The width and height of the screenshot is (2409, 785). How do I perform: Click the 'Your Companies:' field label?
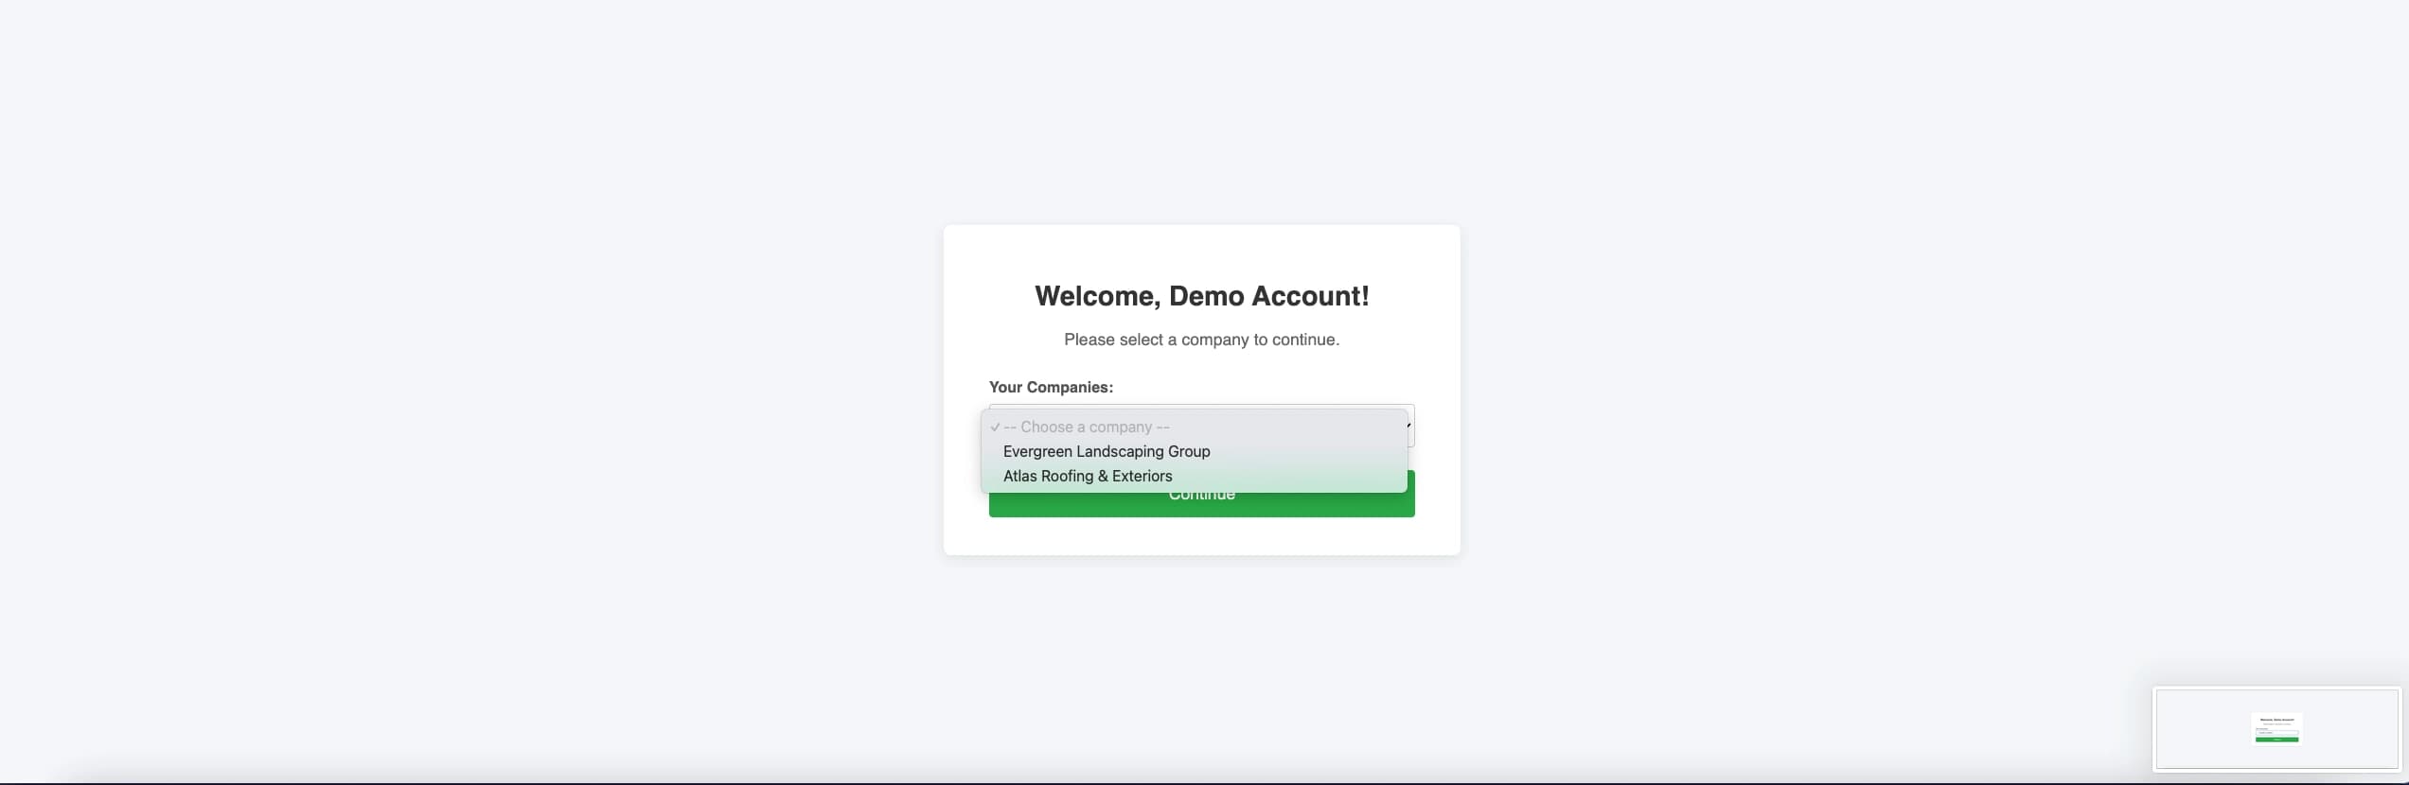point(1051,387)
